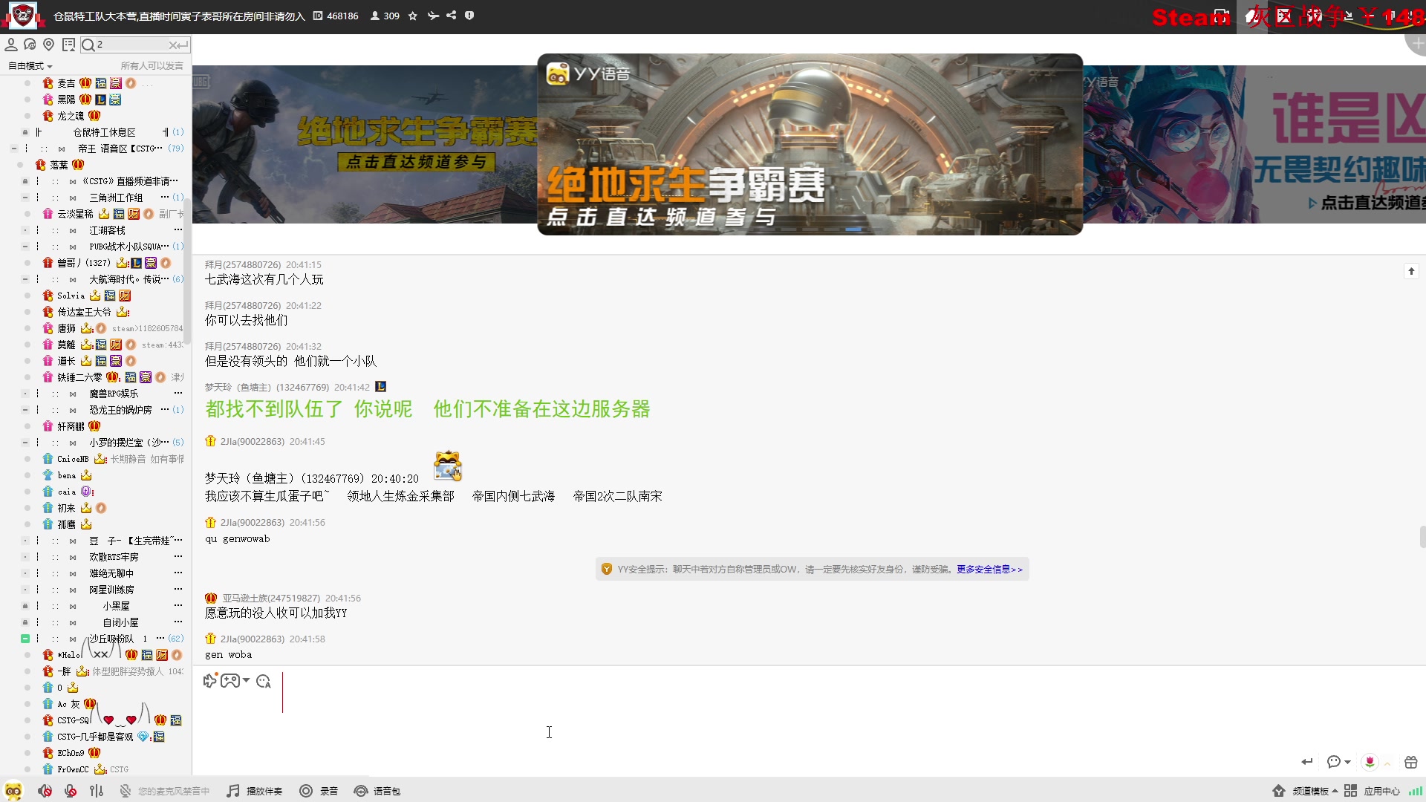1426x802 pixels.
Task: Share the channel via share icon
Action: (x=452, y=16)
